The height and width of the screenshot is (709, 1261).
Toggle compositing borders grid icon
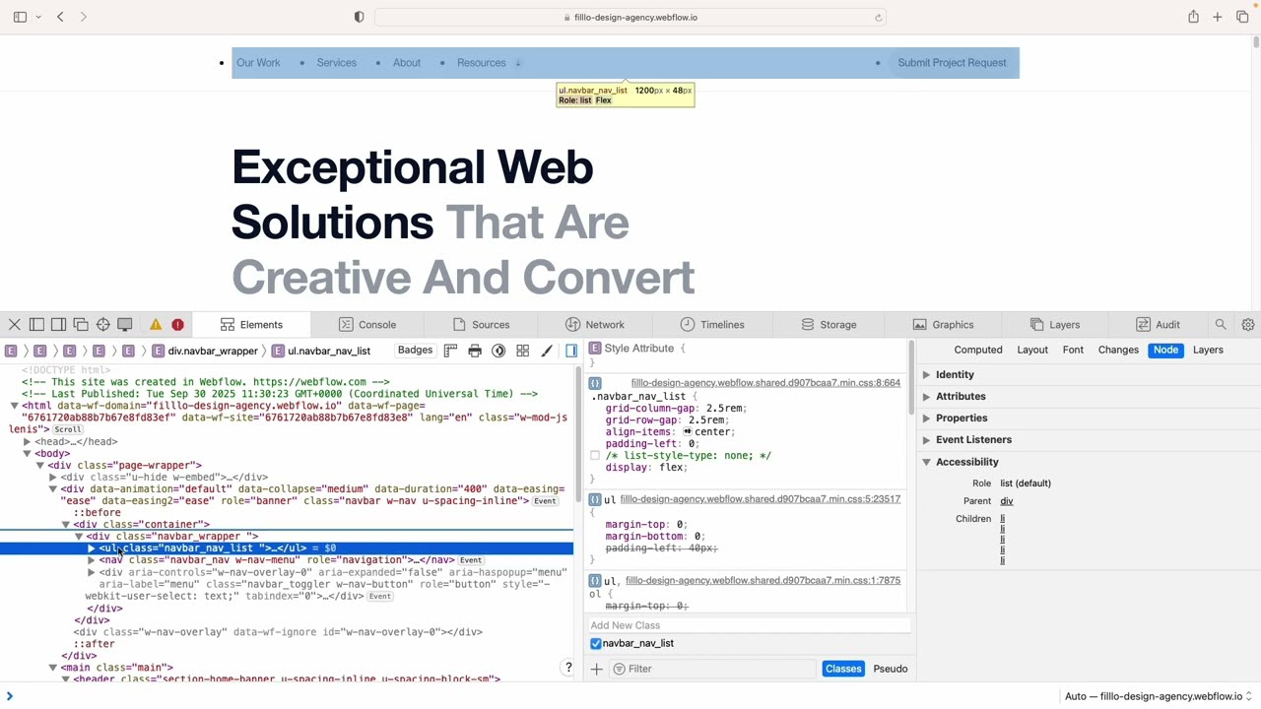point(523,351)
